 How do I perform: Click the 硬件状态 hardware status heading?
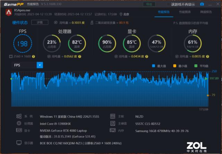point(20,22)
